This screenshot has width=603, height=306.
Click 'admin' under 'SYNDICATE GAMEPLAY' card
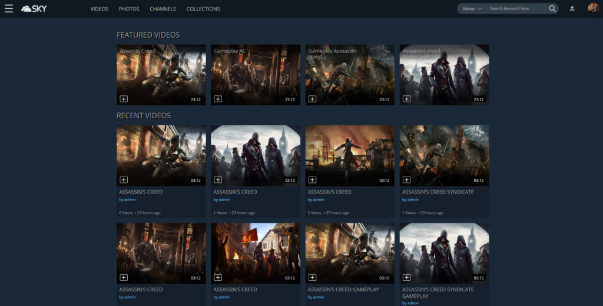coord(413,303)
